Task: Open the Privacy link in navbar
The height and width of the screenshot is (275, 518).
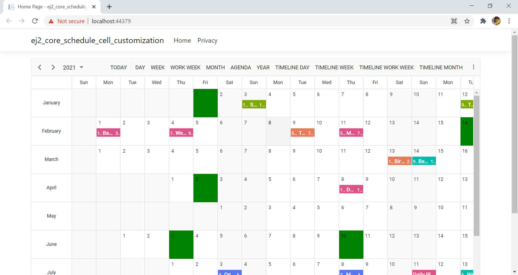Action: (207, 40)
